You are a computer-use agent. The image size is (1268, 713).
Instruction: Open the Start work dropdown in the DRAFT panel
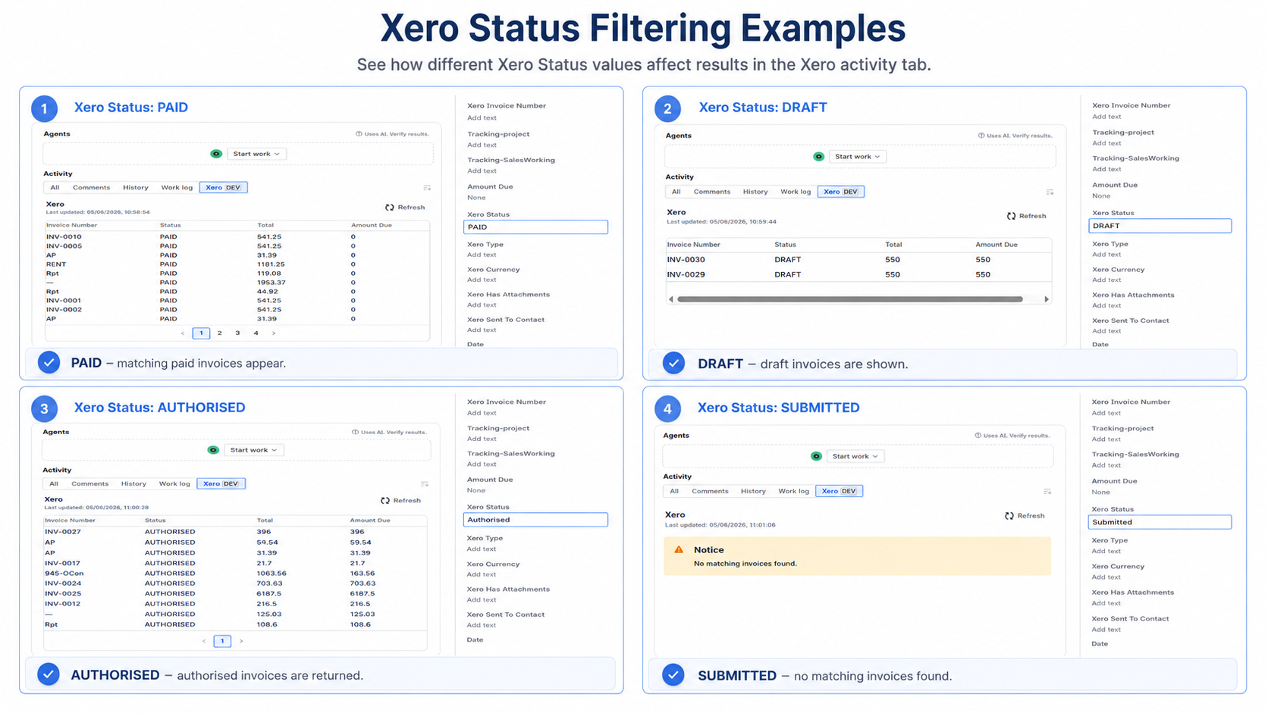[858, 157]
